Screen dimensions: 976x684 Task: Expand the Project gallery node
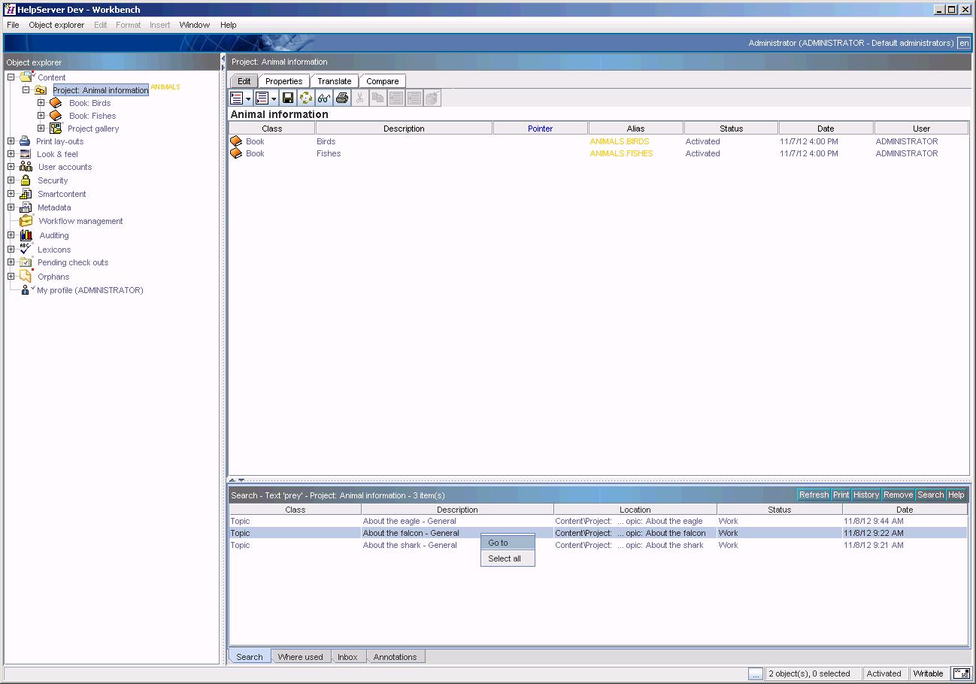(x=41, y=129)
